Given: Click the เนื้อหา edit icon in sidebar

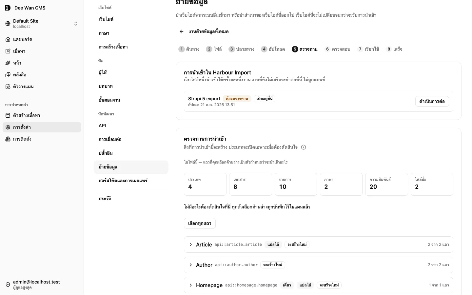Looking at the screenshot, I should [8, 51].
